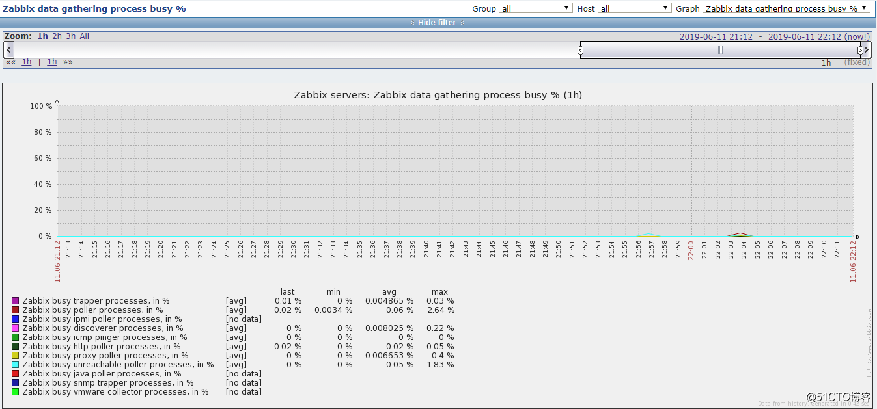Viewport: 877px width, 409px height.
Task: Open the Group dropdown set to all
Action: click(536, 8)
